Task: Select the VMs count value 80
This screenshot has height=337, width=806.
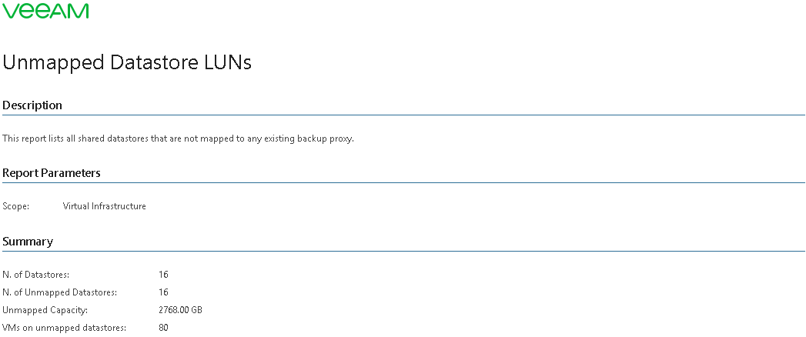Action: 163,328
